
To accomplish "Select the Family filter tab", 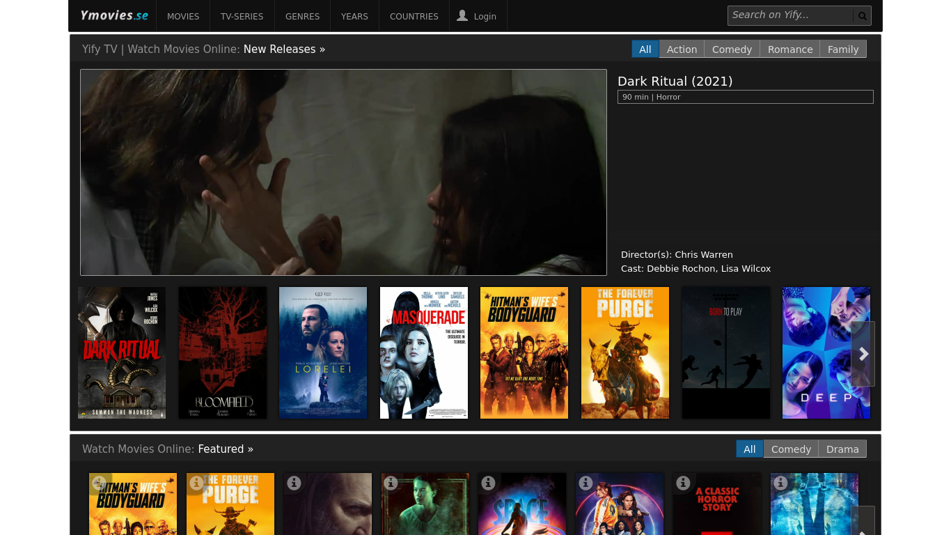I will point(843,49).
